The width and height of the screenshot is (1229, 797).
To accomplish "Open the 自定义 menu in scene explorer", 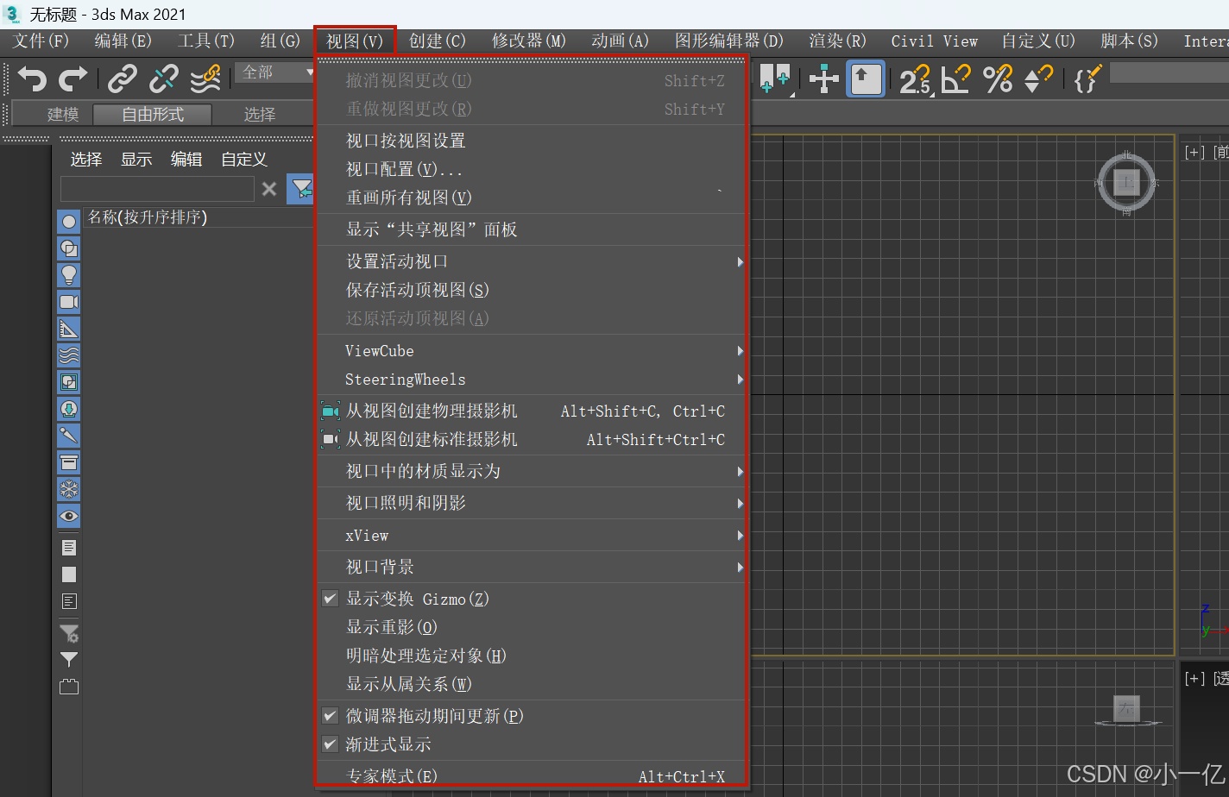I will tap(244, 160).
